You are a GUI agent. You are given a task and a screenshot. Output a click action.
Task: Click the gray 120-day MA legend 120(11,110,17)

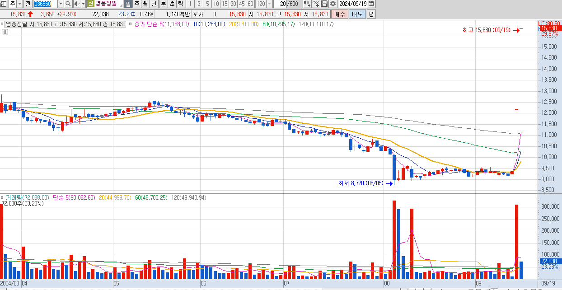tap(316, 24)
